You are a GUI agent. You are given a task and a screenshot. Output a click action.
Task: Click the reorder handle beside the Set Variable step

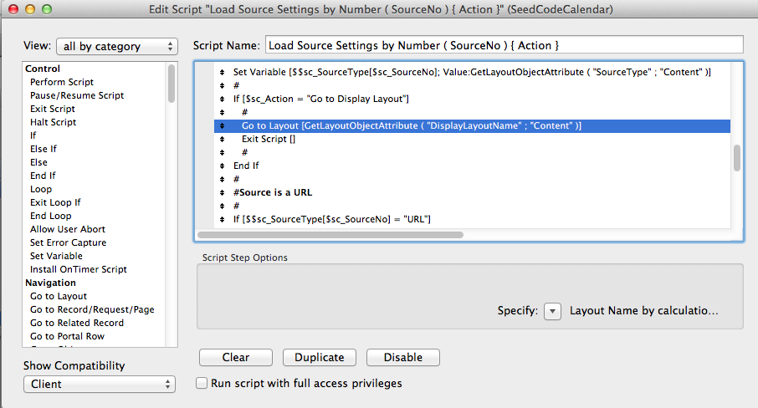pyautogui.click(x=222, y=73)
